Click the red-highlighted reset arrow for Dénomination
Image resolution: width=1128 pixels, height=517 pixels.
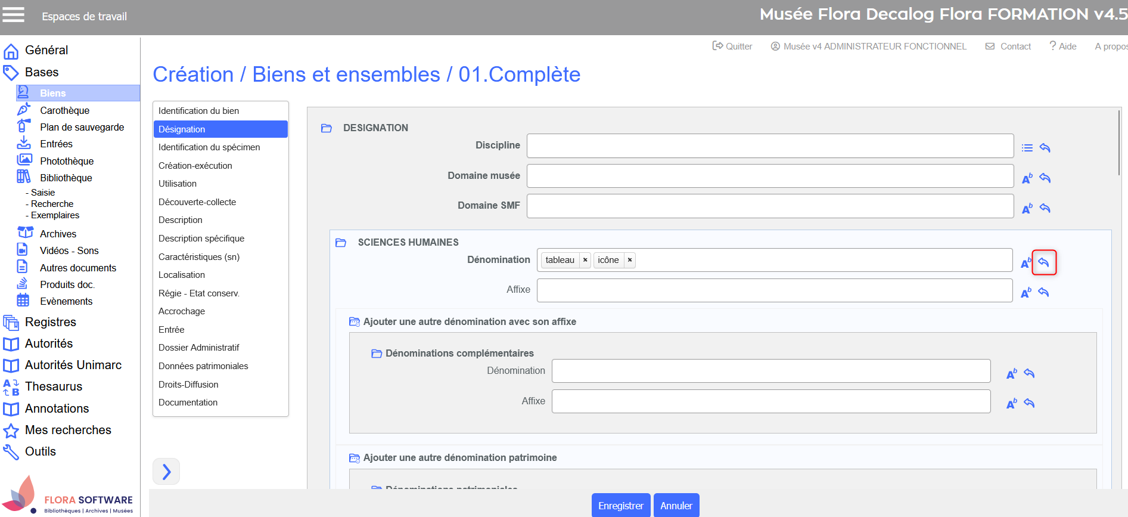(x=1043, y=262)
